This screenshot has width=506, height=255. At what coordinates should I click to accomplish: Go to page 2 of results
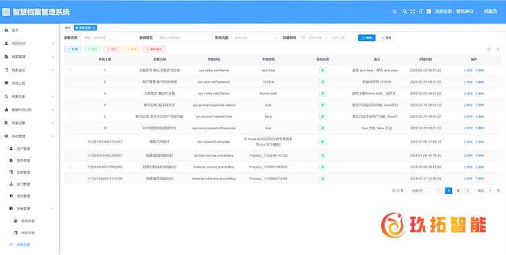coord(458,190)
